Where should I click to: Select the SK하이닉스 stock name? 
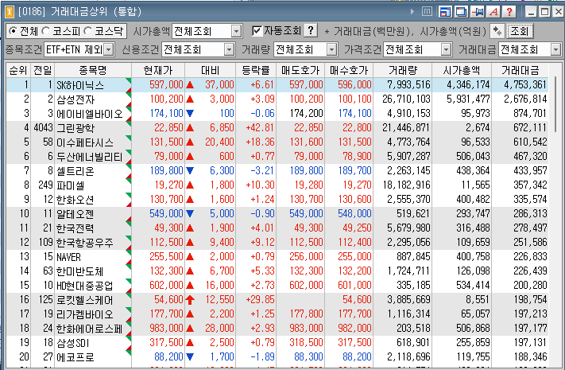80,85
